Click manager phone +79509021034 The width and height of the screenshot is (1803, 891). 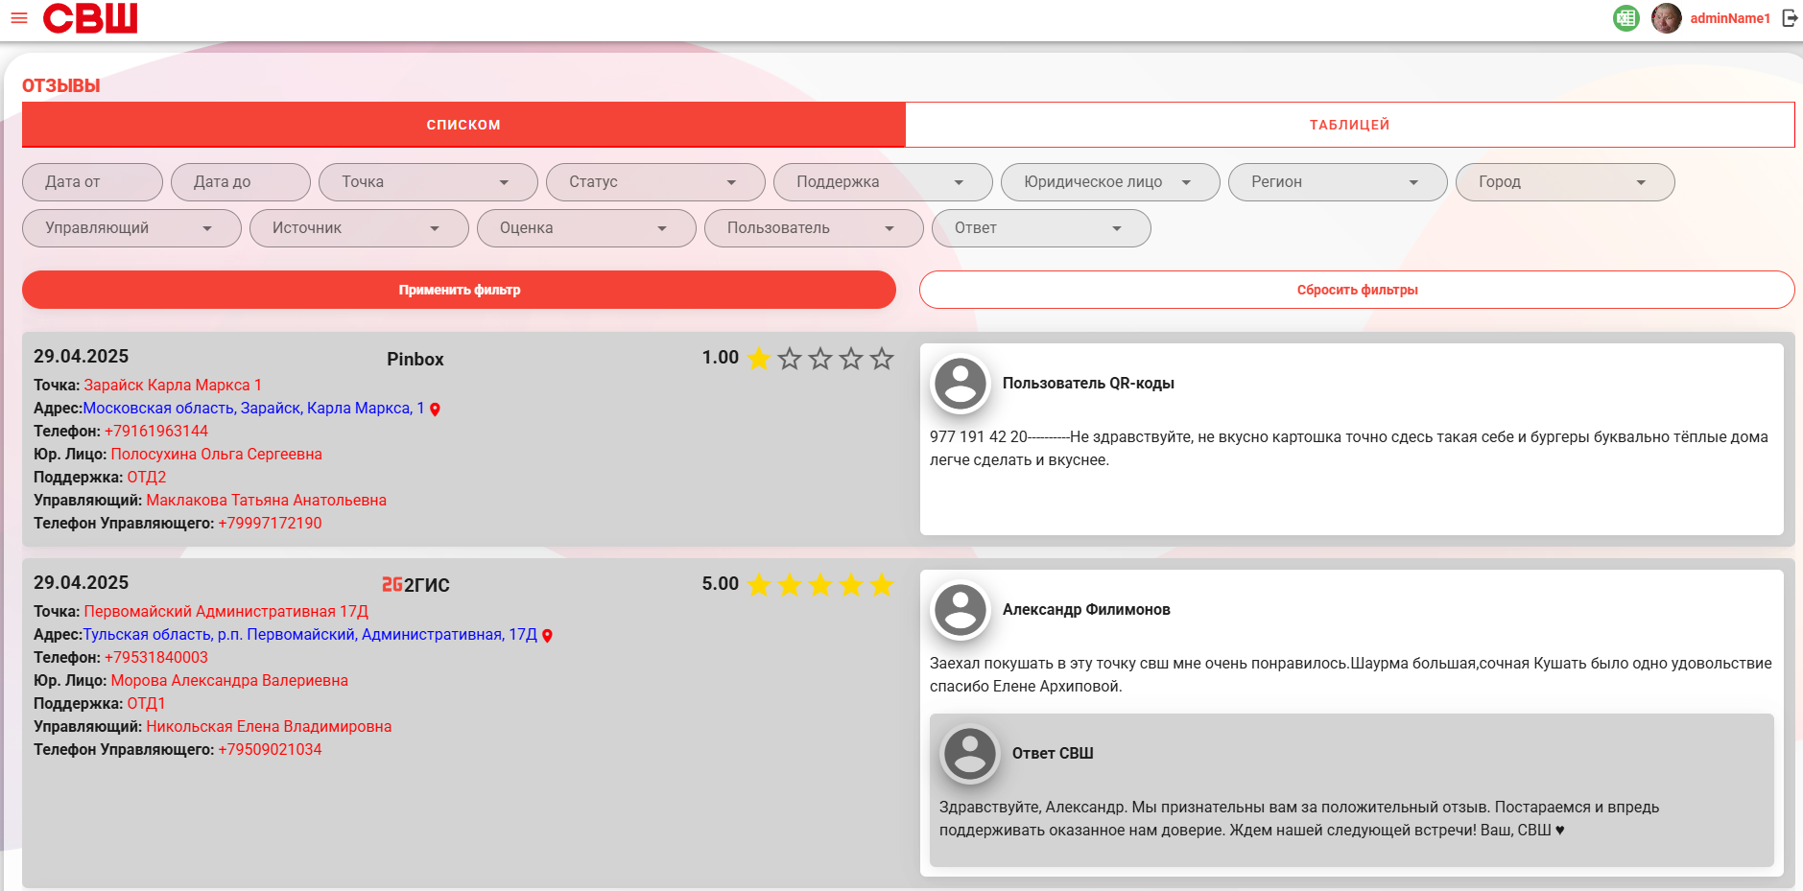[x=270, y=750]
